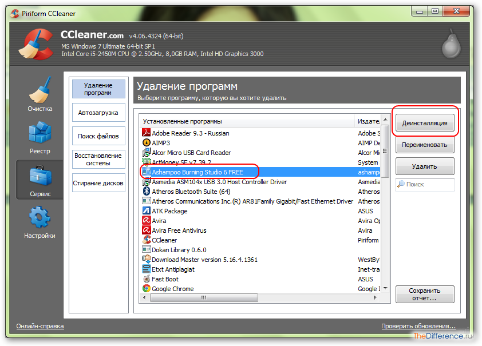This screenshot has height=346, width=482.
Task: Open the Стирание дисков tab
Action: [98, 183]
